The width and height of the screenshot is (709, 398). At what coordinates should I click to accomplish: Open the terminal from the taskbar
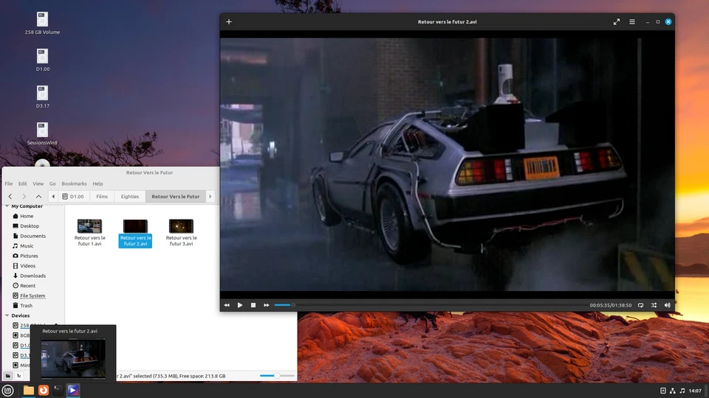[58, 391]
